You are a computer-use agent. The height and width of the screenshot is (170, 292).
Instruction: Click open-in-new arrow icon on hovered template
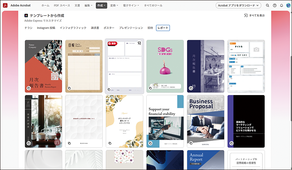139,44
